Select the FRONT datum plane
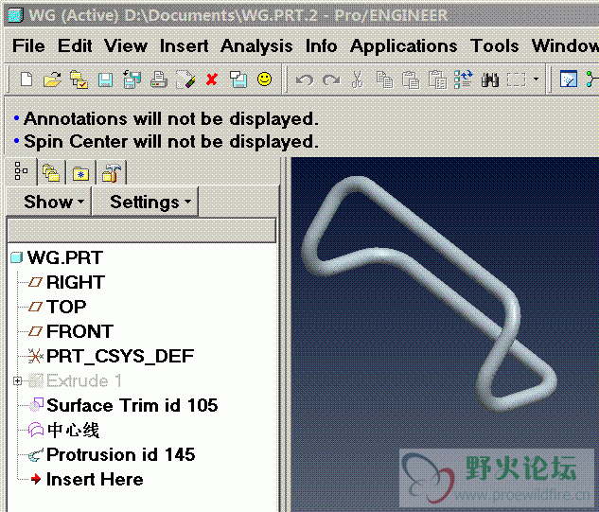 (x=79, y=331)
